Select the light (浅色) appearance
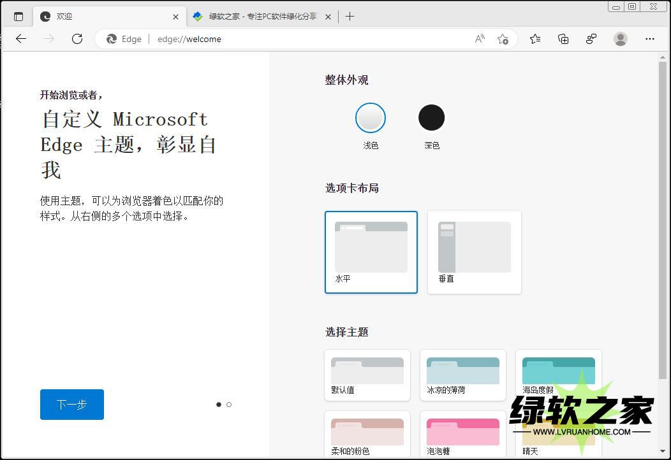Viewport: 671px width, 460px height. pyautogui.click(x=371, y=118)
